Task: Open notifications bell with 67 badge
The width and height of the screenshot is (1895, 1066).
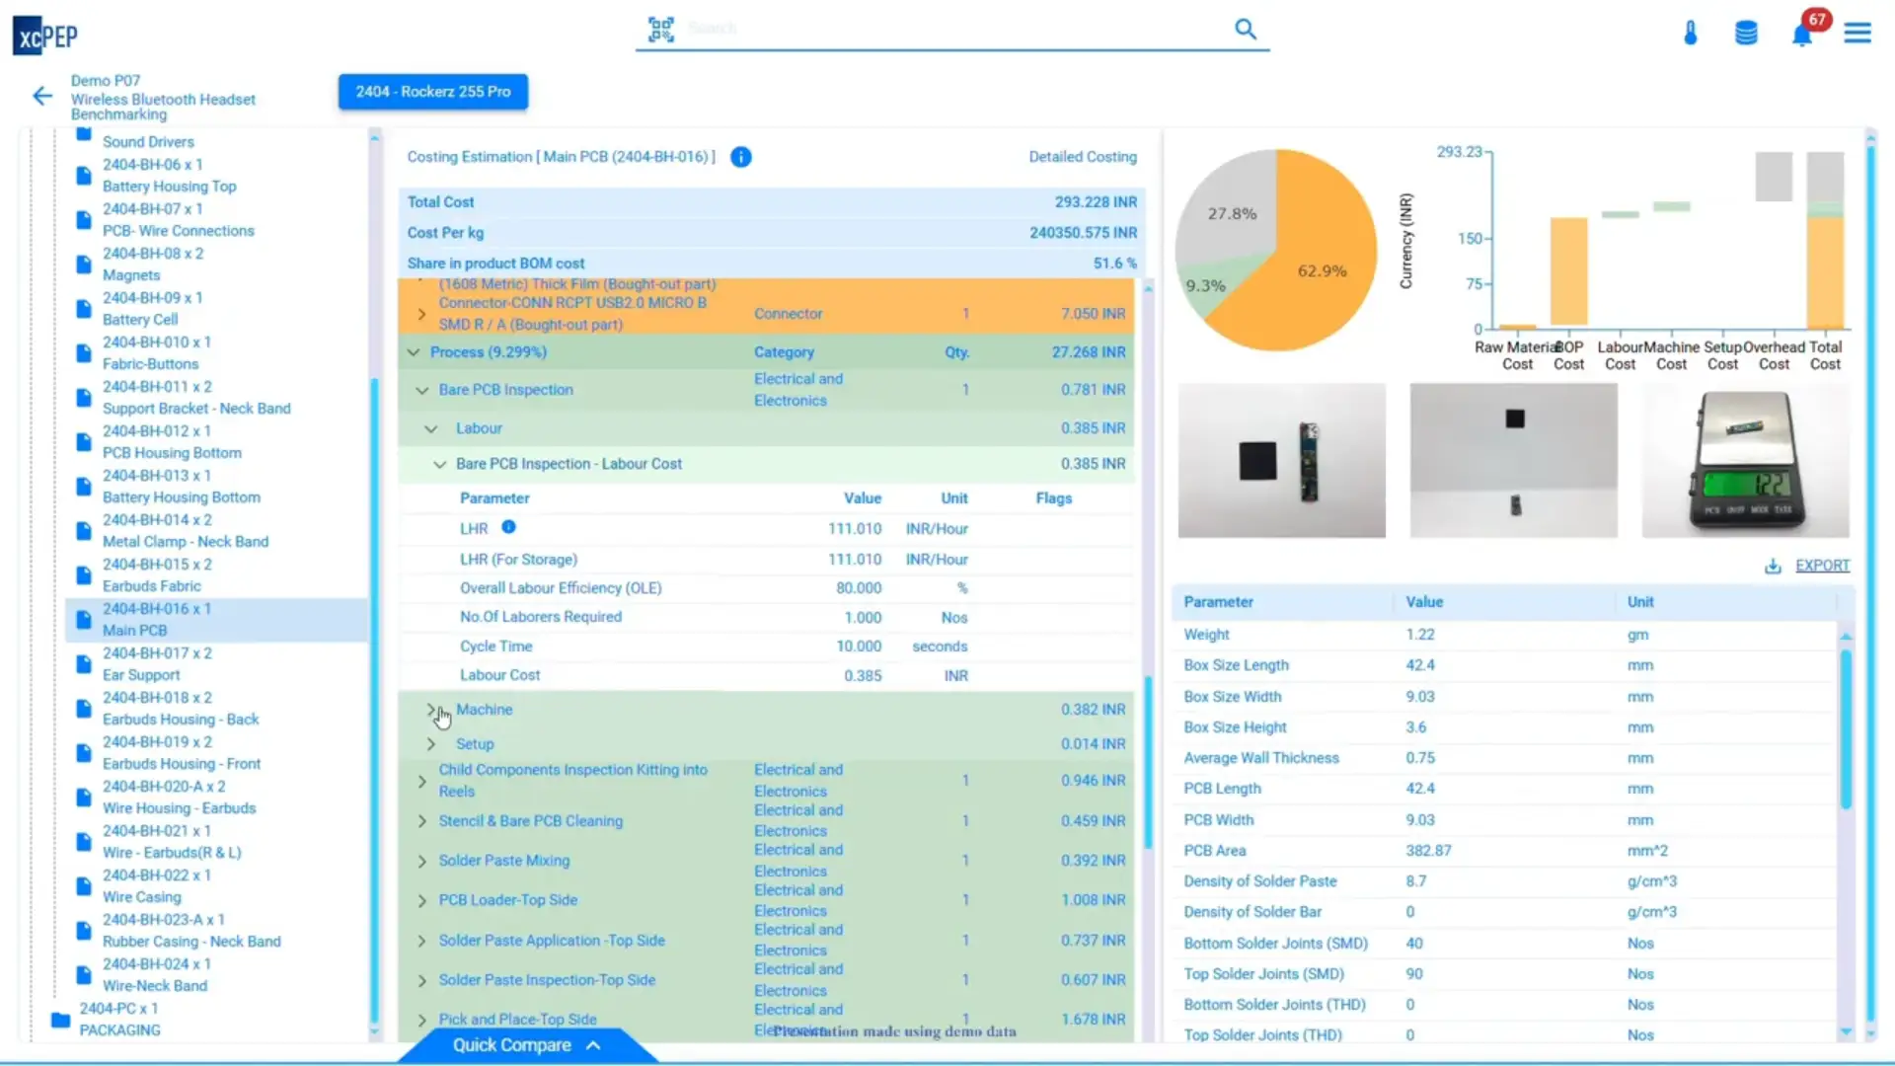Action: click(1802, 35)
